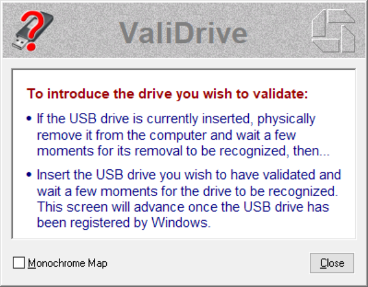Click the gray textured header banner
This screenshot has height=287, width=368.
point(184,30)
